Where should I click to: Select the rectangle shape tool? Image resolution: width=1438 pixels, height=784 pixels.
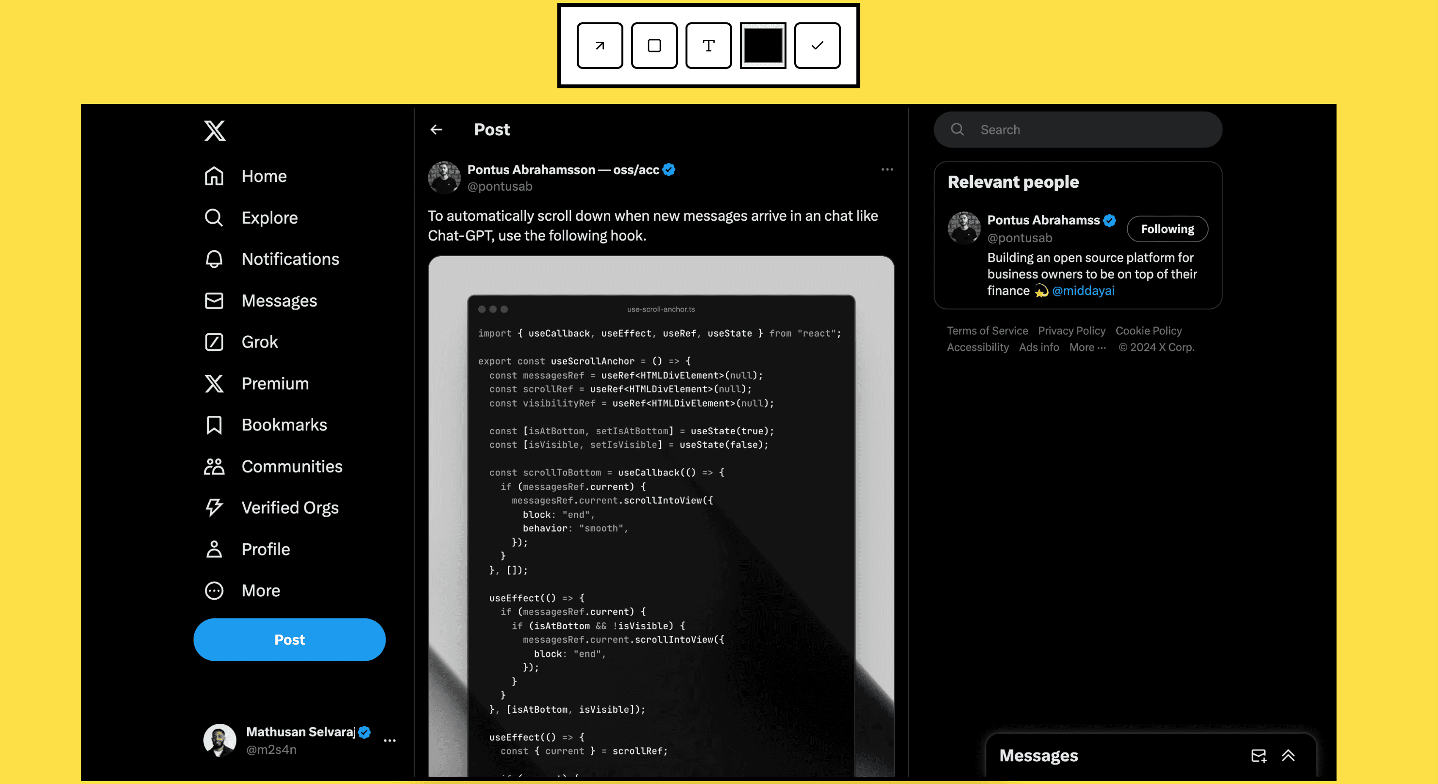tap(654, 45)
